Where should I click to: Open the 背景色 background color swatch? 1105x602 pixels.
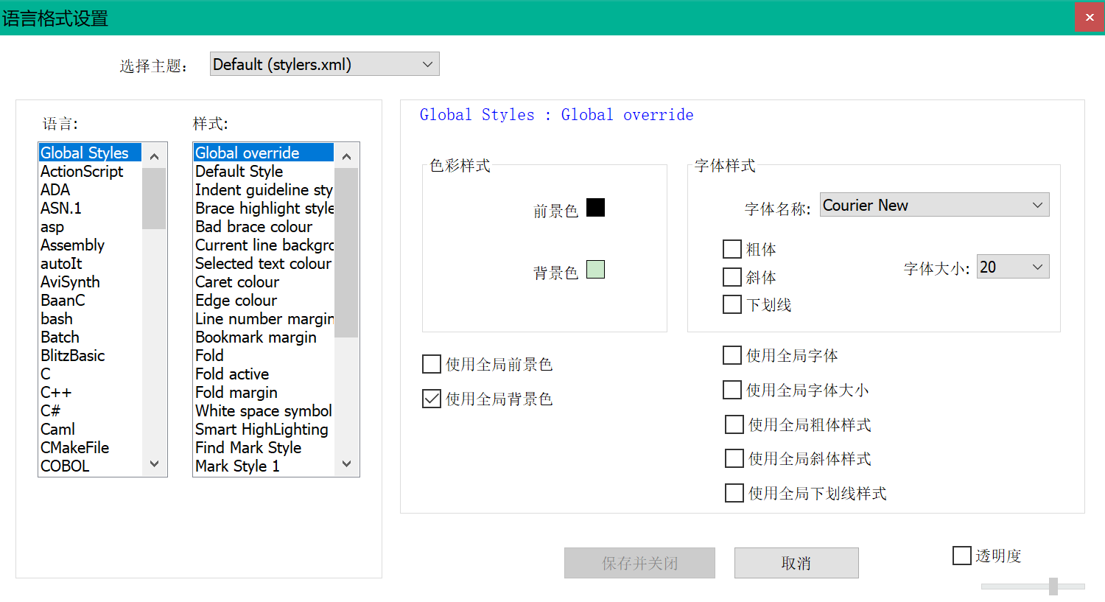click(x=595, y=269)
